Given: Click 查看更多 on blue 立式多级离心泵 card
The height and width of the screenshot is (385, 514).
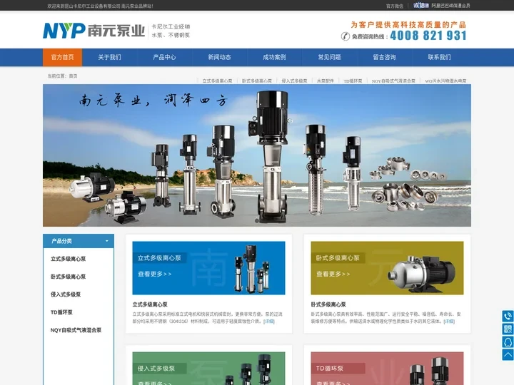Looking at the screenshot, I should click(x=155, y=274).
